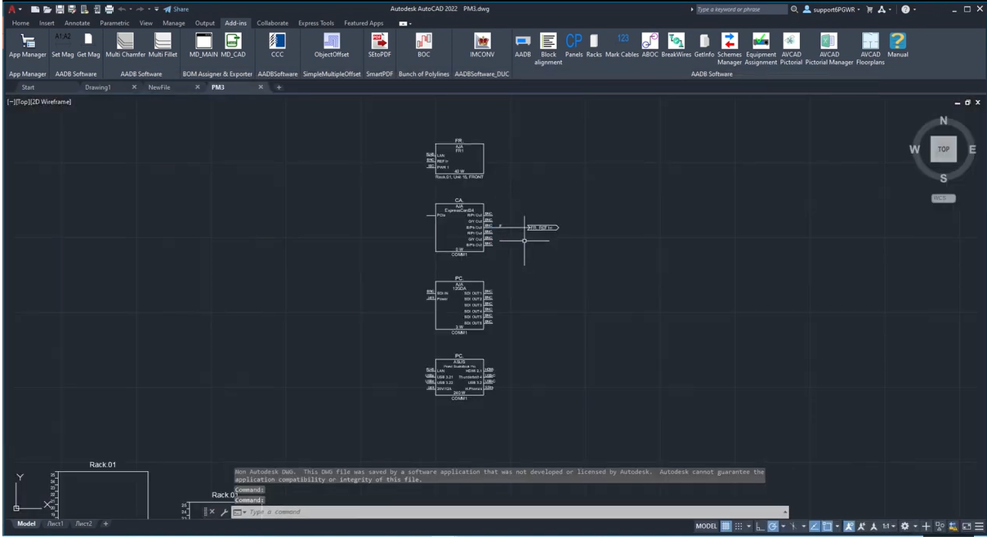Switch to the Drawing1 file tab

click(98, 87)
